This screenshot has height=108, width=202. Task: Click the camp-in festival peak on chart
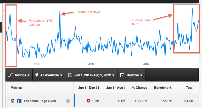[x=60, y=11]
